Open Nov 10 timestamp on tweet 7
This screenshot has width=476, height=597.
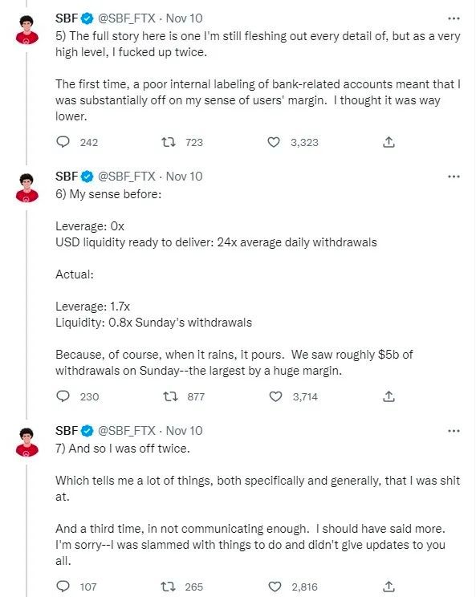point(185,431)
